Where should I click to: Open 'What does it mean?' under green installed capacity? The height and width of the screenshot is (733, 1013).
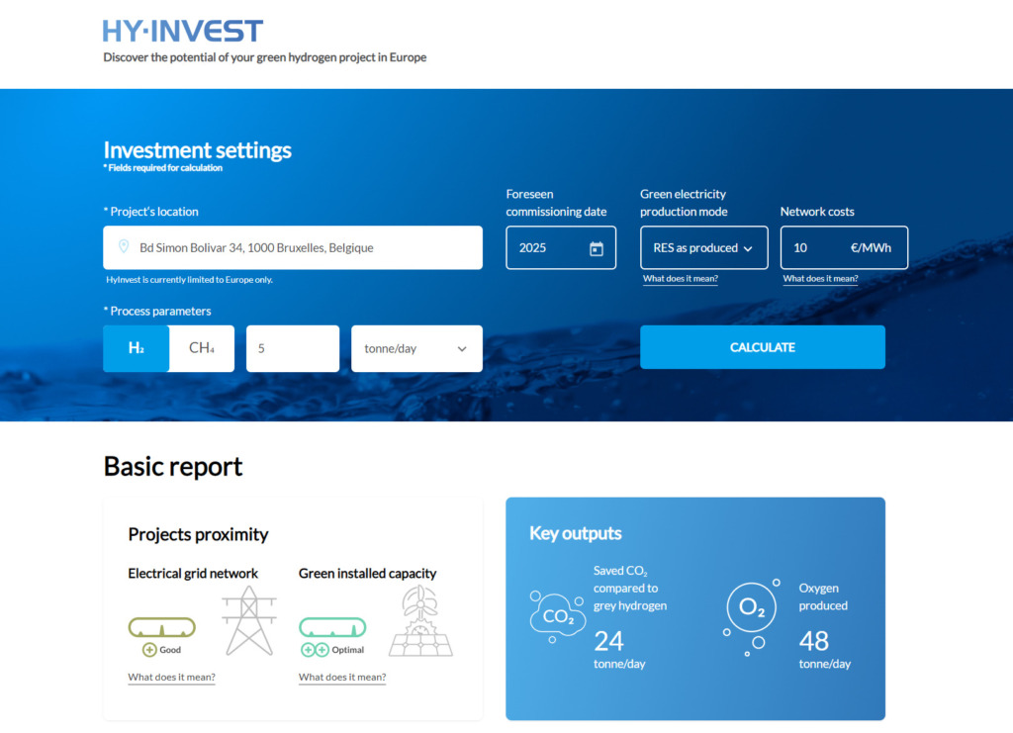341,677
